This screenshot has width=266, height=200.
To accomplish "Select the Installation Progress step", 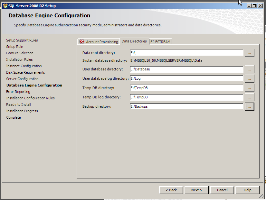I will click(22, 111).
